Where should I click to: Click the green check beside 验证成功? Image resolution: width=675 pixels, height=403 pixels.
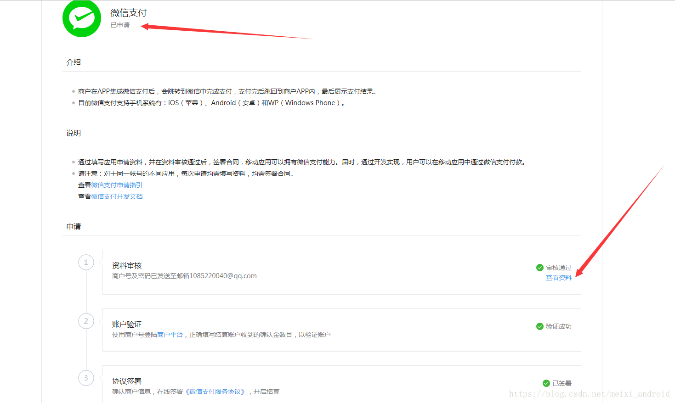click(x=540, y=326)
